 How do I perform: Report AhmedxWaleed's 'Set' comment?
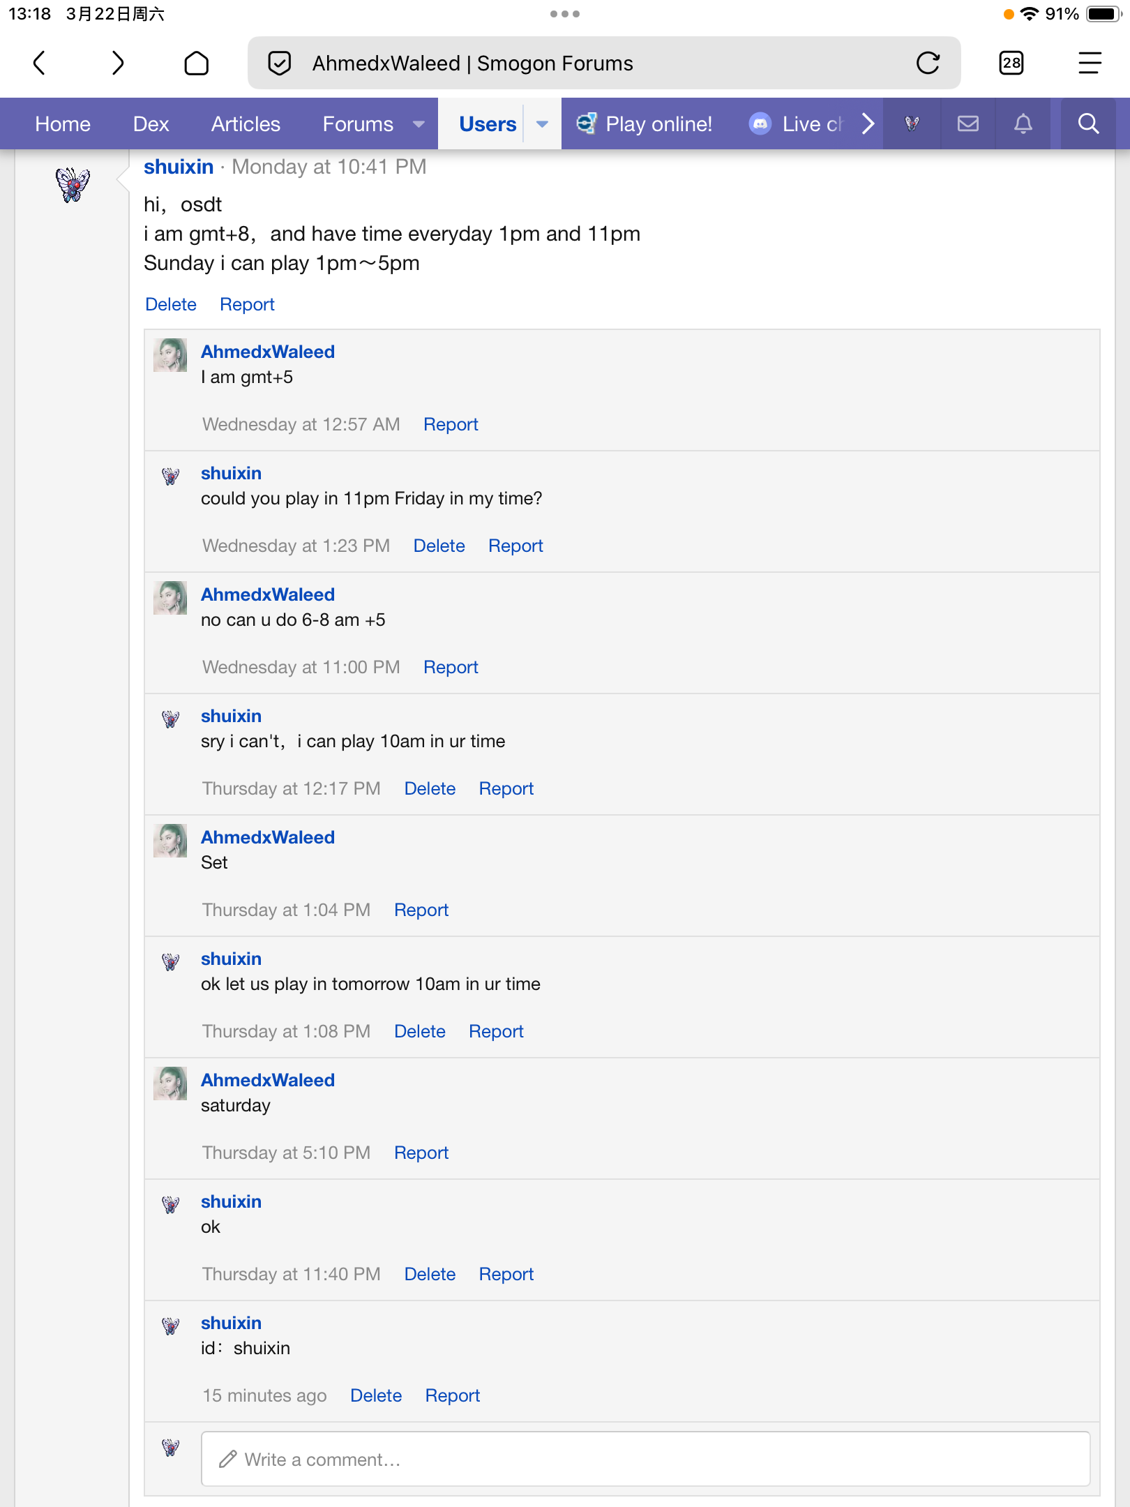421,910
